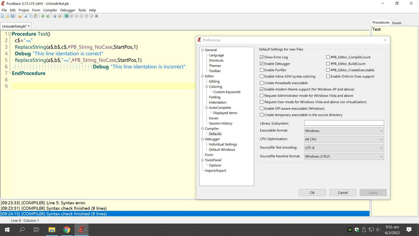Toggle the debugger bug icon in toolbar
The image size is (419, 236).
pos(66,16)
